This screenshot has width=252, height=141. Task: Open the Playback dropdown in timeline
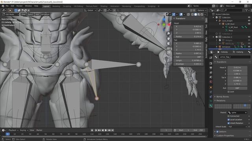[13, 130]
